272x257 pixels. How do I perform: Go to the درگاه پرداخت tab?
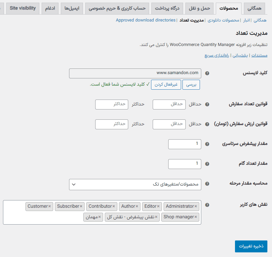(167, 8)
